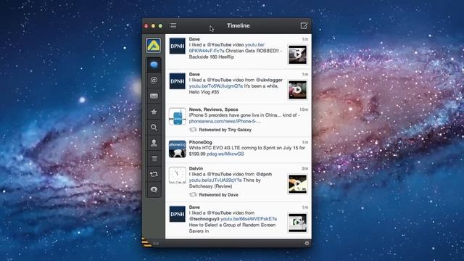Open youtu.be link in Christian Gets ROBBED tweet
Image resolution: width=464 pixels, height=261 pixels.
pos(226,48)
